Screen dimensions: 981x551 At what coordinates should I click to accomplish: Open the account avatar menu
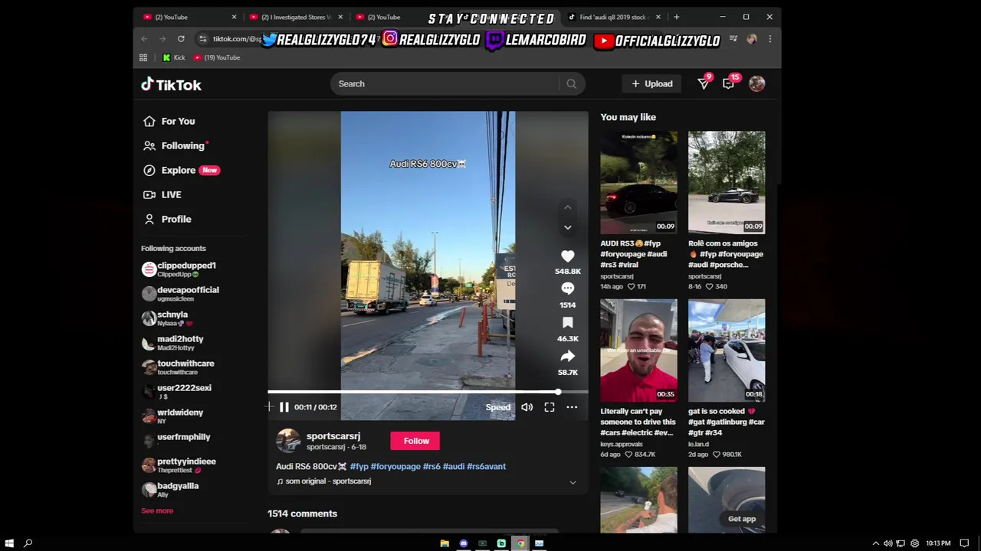(756, 83)
